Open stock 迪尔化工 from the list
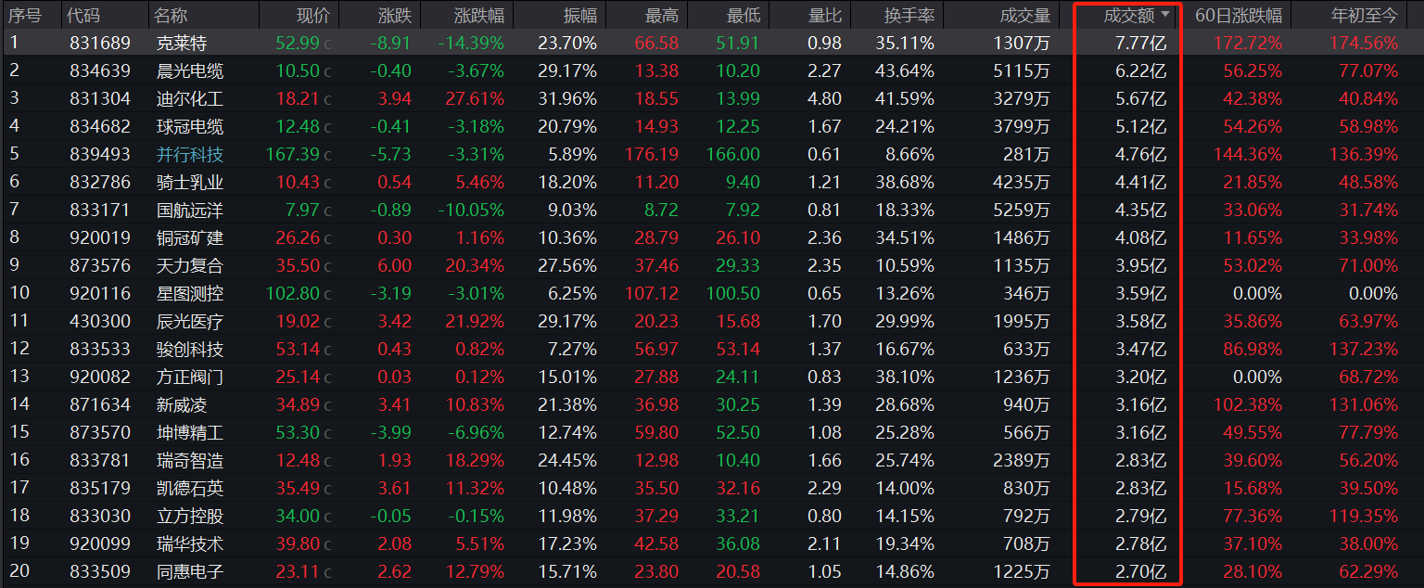The height and width of the screenshot is (588, 1424). [x=190, y=99]
